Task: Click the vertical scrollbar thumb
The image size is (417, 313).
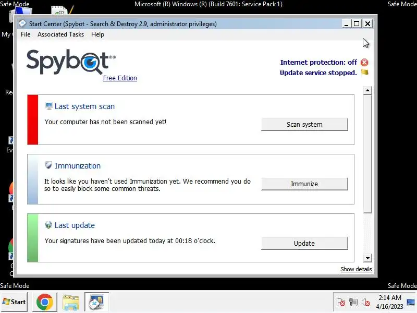Action: [367, 154]
